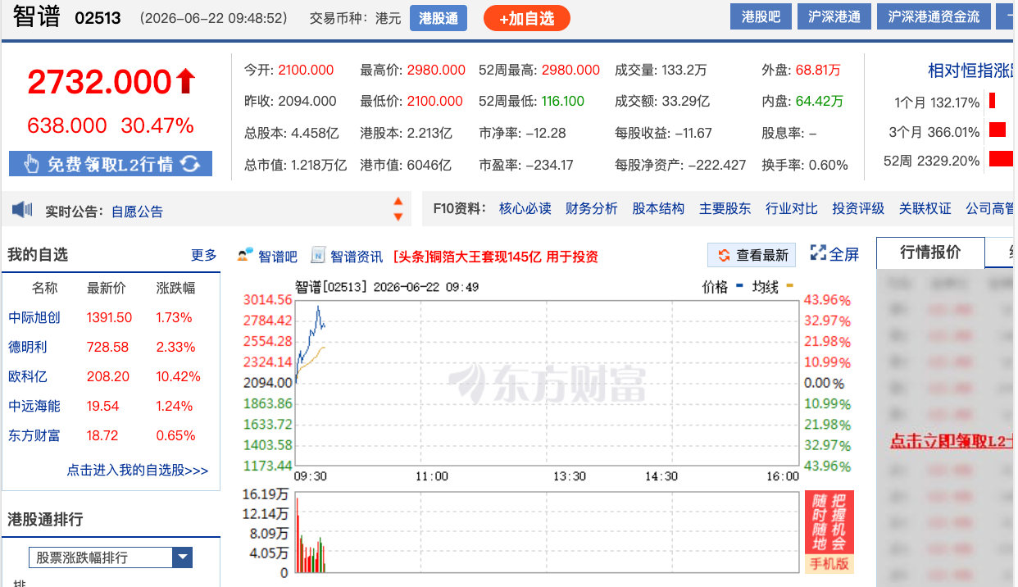Open 主要股东 F10 link
This screenshot has height=587, width=1018.
coord(725,208)
